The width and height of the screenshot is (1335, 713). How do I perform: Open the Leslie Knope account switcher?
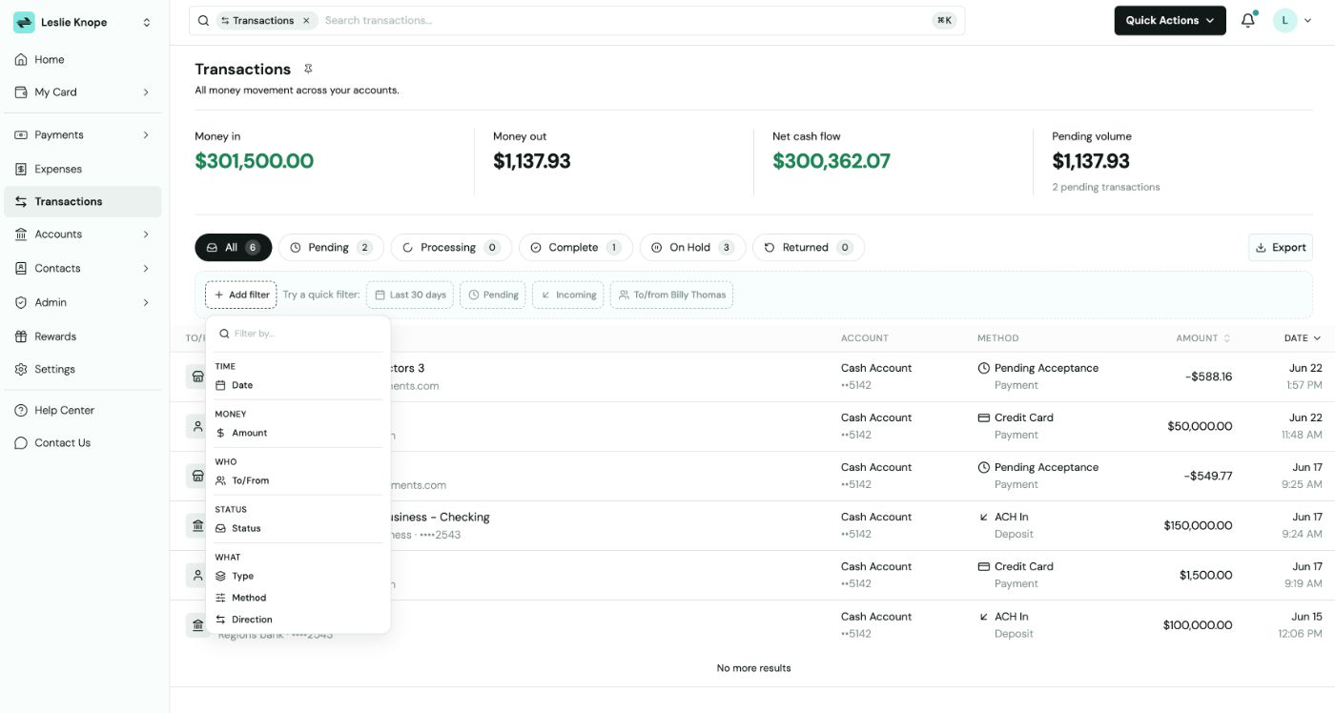83,22
